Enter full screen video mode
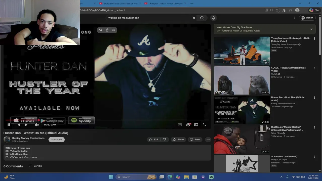The height and width of the screenshot is (181, 322). click(204, 125)
